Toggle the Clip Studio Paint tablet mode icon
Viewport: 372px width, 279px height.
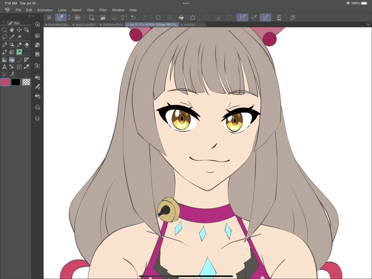tap(279, 18)
